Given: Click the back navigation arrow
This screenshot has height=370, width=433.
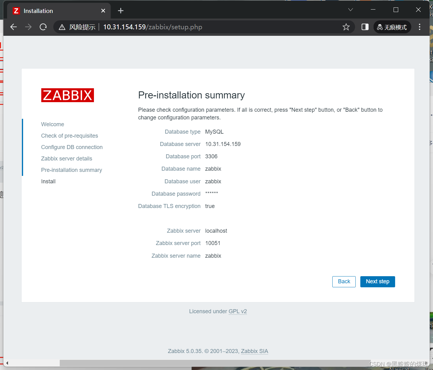Looking at the screenshot, I should click(x=14, y=27).
